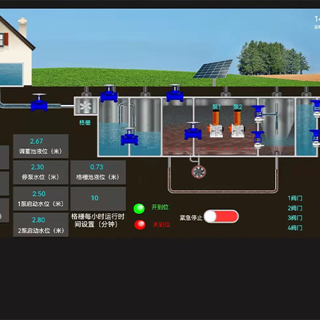Select 1阀门 from the valve list
This screenshot has width=320, height=320.
pyautogui.click(x=295, y=198)
